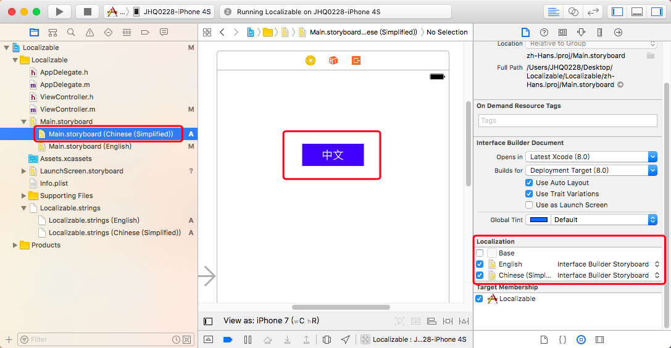Hide the Utilities panel
Screen dimensions: 671x348
(x=656, y=12)
